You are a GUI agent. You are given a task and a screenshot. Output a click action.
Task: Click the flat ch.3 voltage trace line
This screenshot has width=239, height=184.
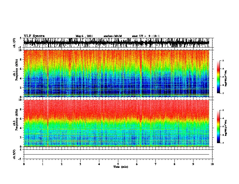[x=116, y=155]
